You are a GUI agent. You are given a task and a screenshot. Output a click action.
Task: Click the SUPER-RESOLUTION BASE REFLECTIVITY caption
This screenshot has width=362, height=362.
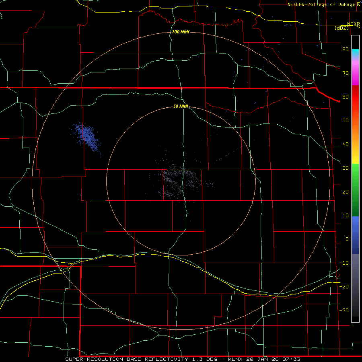tap(127, 359)
